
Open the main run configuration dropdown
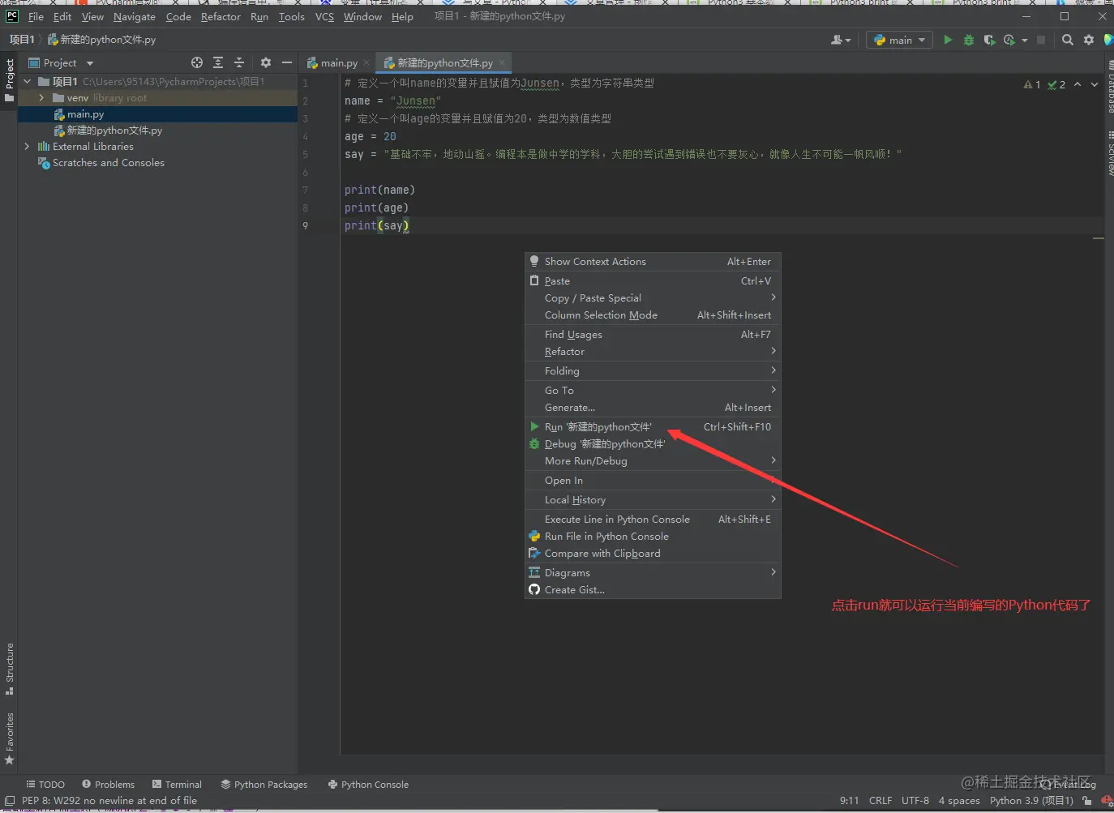point(900,40)
